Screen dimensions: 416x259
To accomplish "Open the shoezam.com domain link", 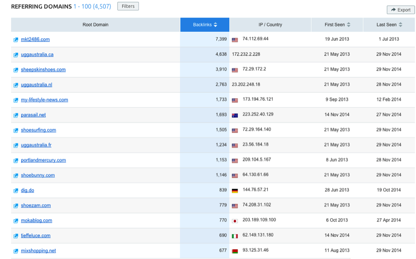I will pos(36,205).
